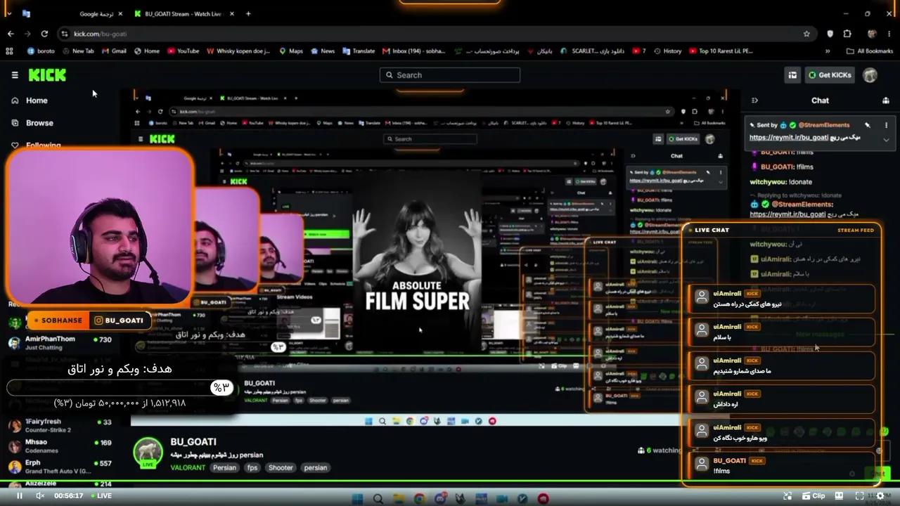
Task: Select the VALORANT category tag
Action: (188, 467)
